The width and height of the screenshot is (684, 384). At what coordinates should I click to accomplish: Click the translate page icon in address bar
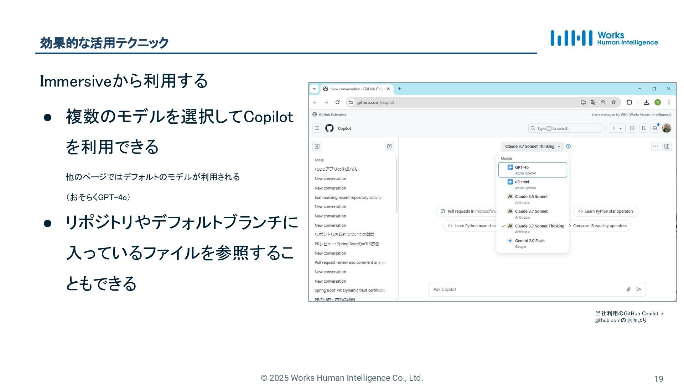pos(593,102)
